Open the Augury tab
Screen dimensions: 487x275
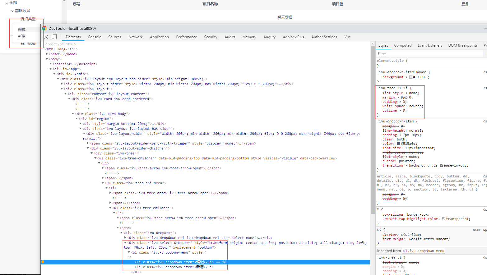coord(270,37)
